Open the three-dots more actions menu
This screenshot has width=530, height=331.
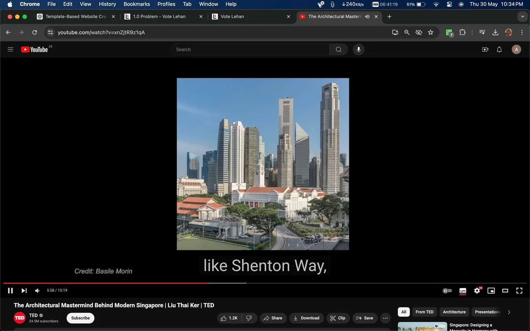click(385, 318)
